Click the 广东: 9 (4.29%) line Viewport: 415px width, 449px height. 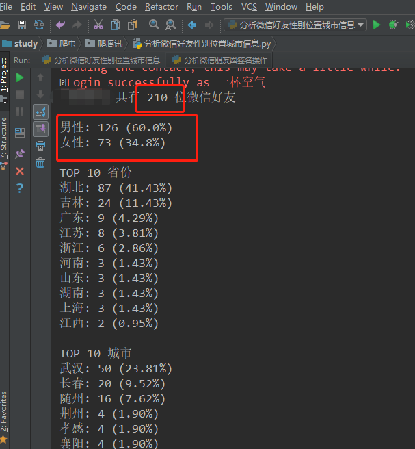coord(109,218)
